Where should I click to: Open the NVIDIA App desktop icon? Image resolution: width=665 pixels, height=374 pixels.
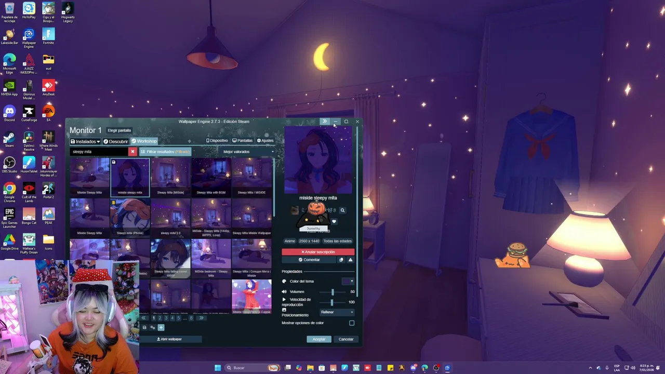[x=9, y=87]
